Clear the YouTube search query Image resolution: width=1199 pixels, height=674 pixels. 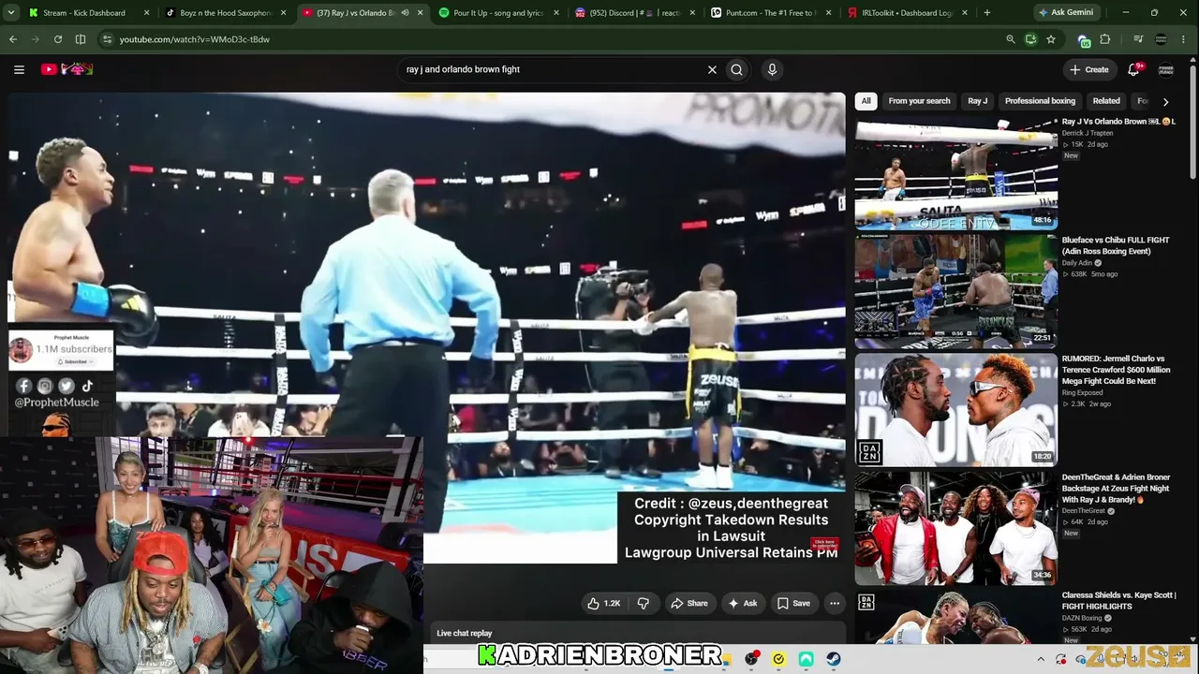click(x=712, y=69)
